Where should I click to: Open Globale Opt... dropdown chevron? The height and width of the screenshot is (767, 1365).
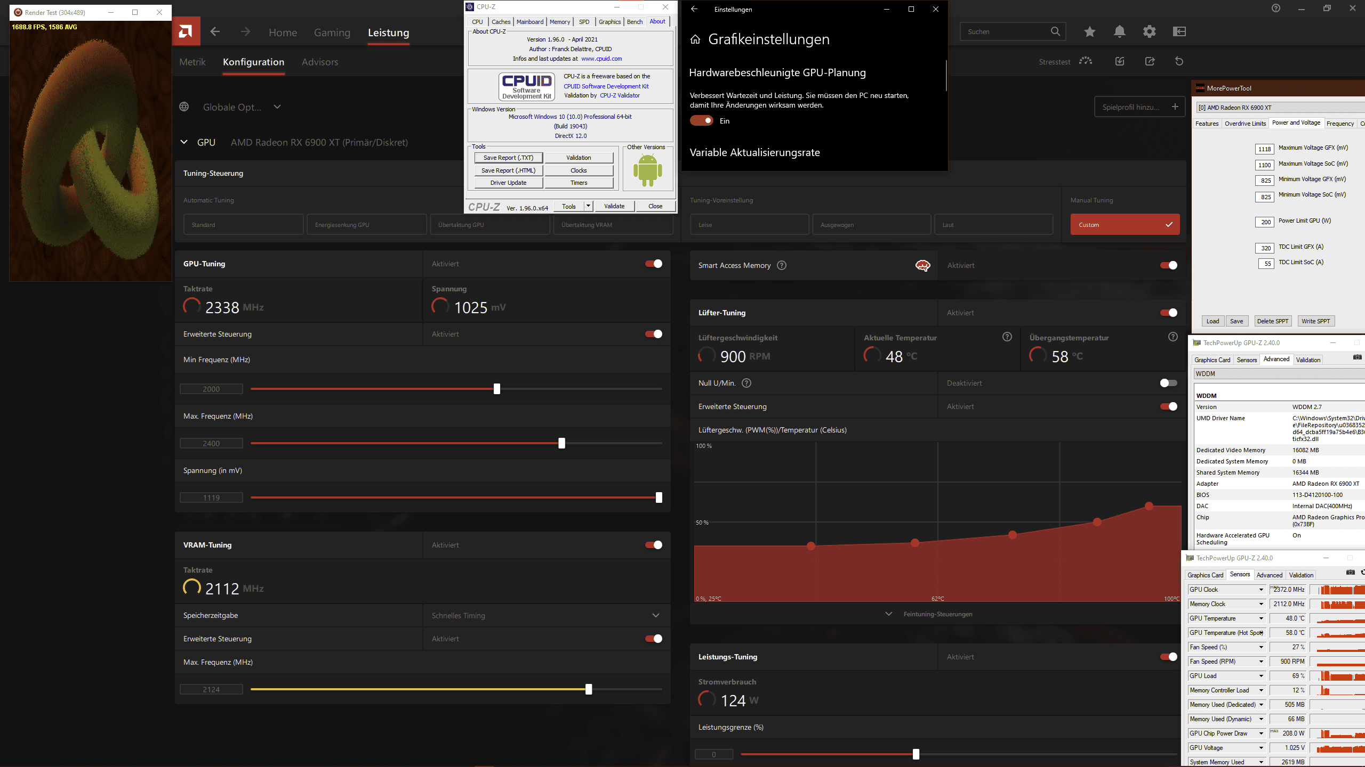coord(277,107)
